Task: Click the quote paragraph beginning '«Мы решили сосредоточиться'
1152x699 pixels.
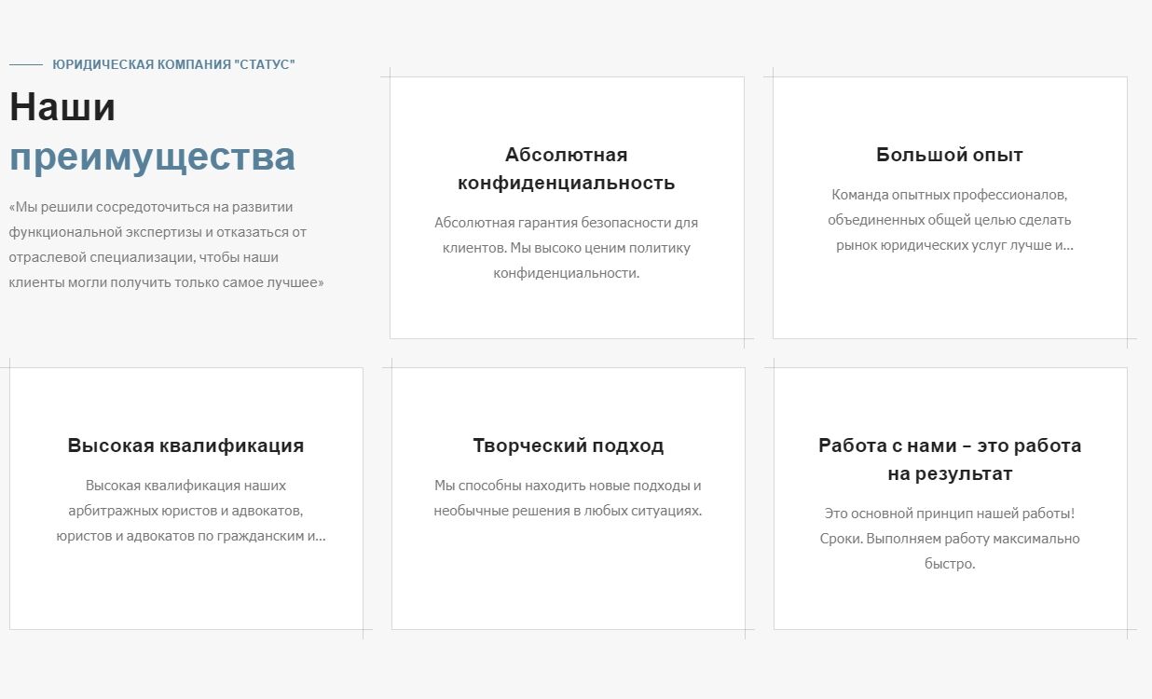Action: (x=167, y=244)
